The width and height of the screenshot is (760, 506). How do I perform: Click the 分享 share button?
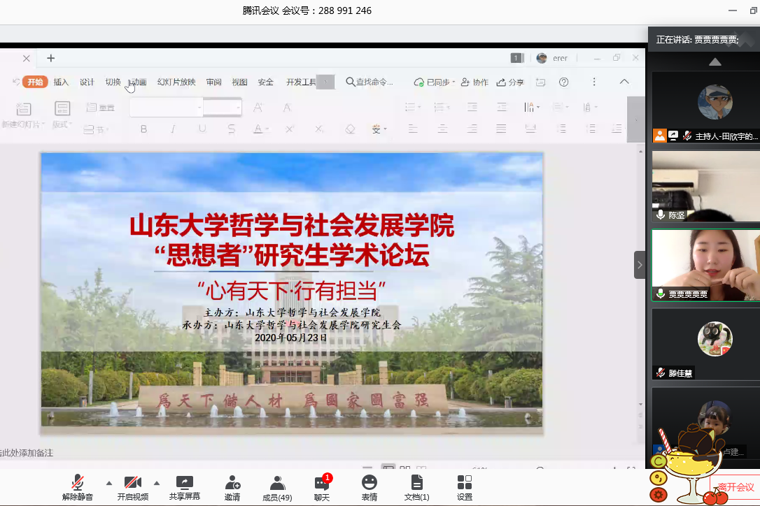[x=510, y=82]
